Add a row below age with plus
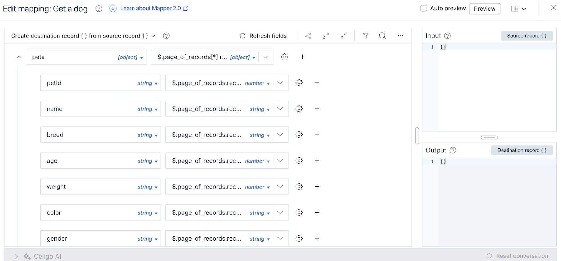 [317, 161]
